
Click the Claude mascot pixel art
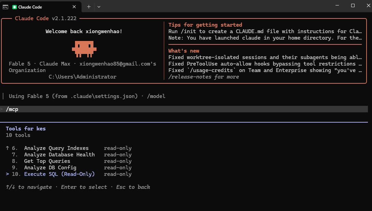pos(84,49)
